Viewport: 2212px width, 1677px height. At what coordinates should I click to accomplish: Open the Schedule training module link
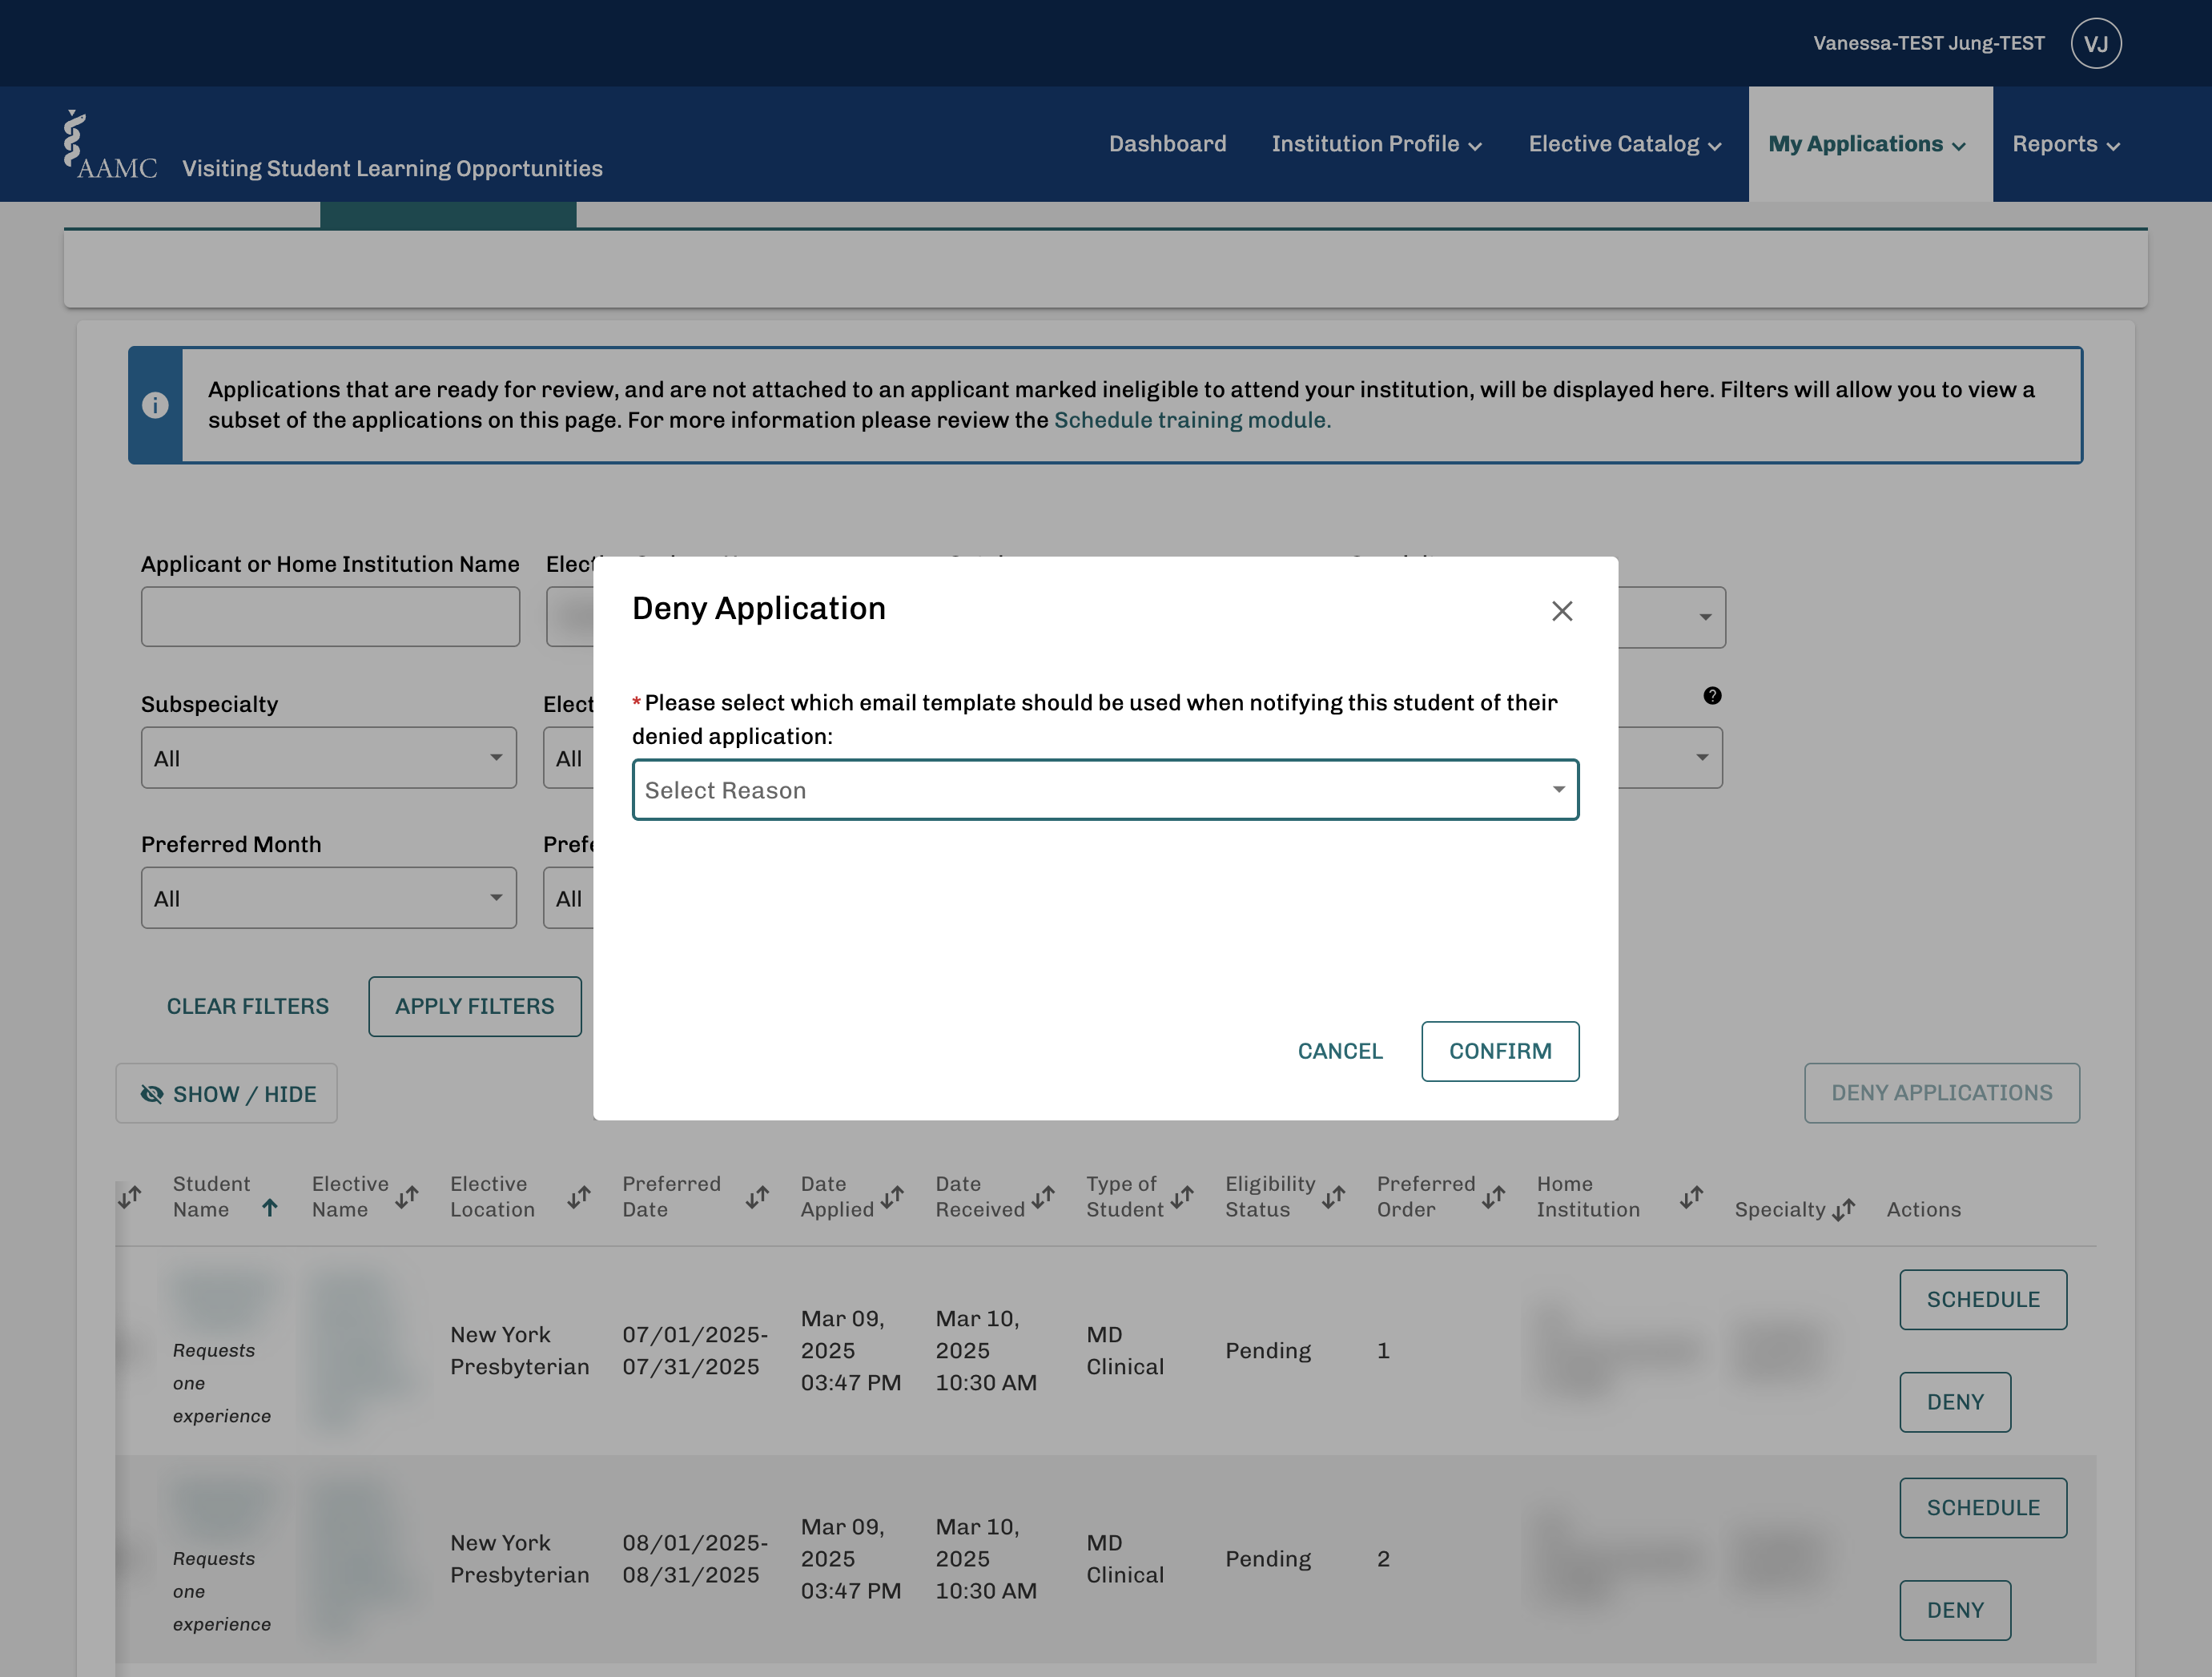(1192, 420)
